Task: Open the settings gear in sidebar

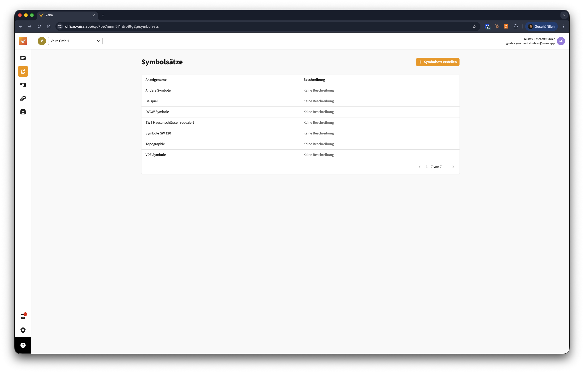Action: pos(23,330)
